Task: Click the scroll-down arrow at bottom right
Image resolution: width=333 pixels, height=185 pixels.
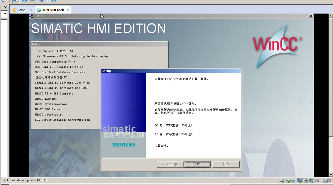Action: point(330,175)
